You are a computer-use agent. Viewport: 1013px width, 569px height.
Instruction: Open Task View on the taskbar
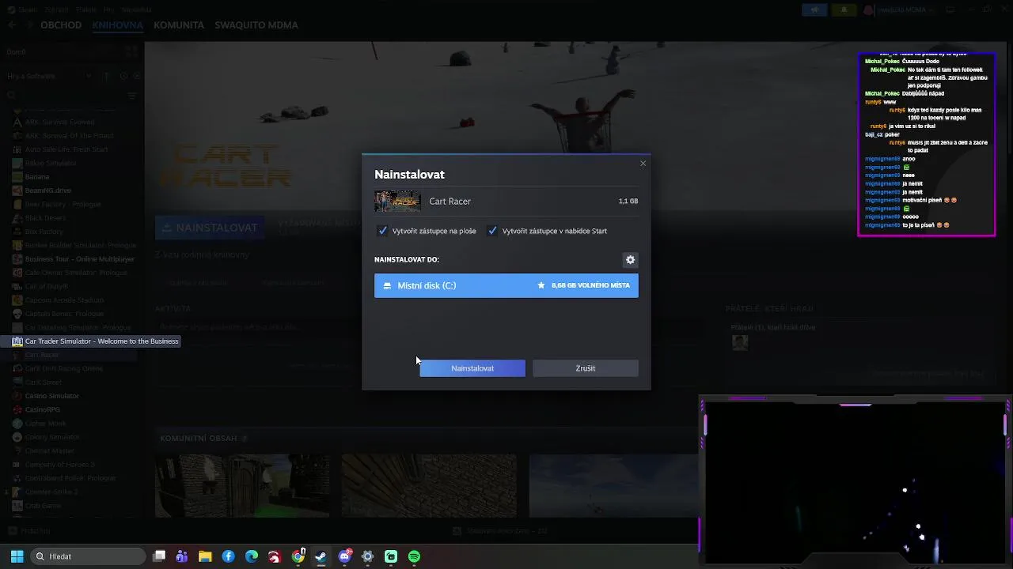click(159, 556)
